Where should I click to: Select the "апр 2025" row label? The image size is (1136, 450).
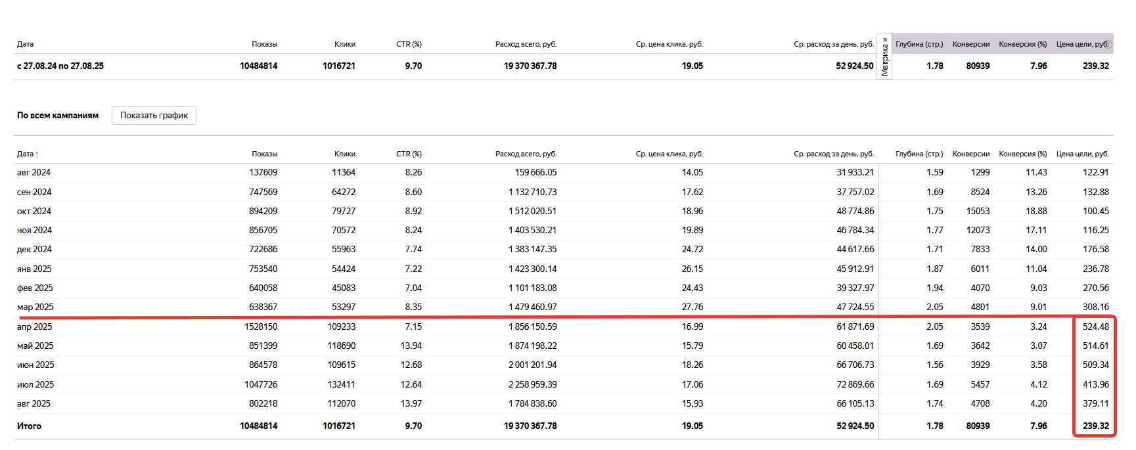click(x=34, y=326)
